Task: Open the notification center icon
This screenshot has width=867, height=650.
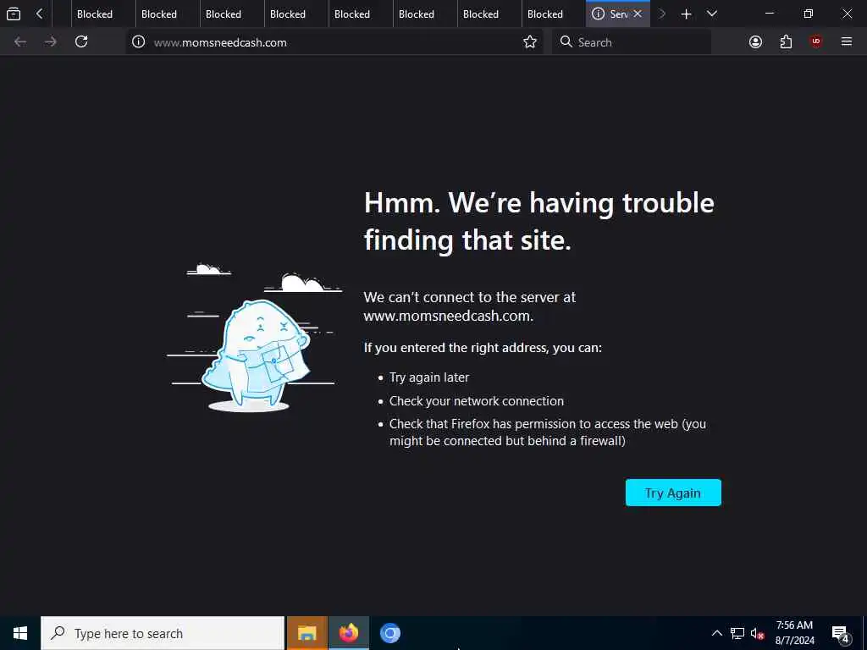Action: [841, 634]
